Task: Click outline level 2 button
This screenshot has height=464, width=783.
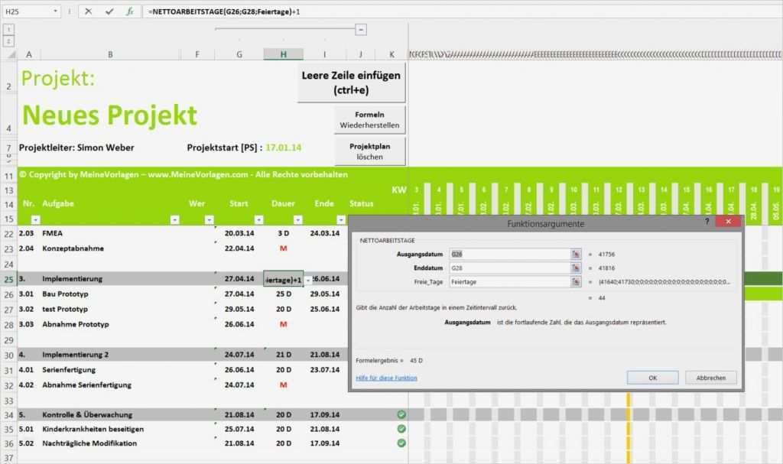Action: [x=8, y=39]
